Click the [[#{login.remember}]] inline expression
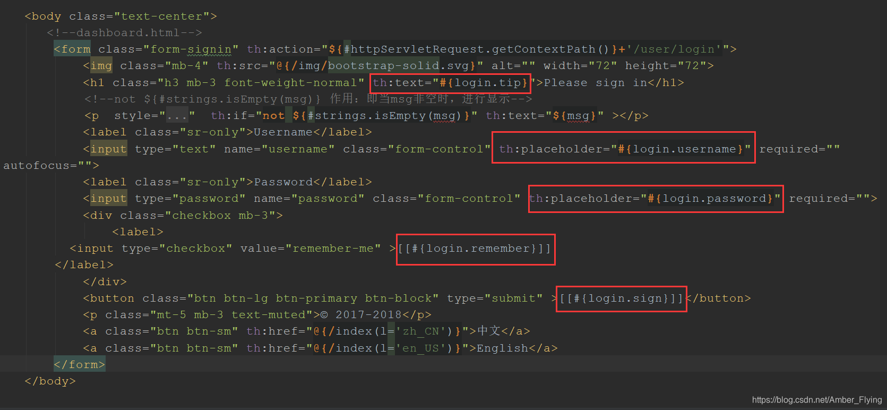This screenshot has width=887, height=410. [x=475, y=249]
